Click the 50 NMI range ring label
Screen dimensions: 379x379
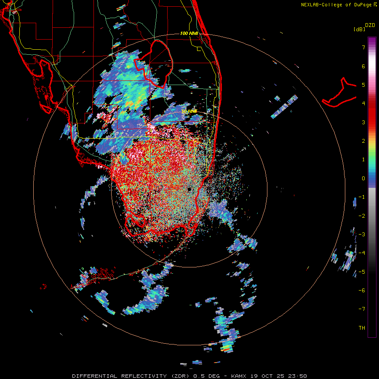point(189,112)
